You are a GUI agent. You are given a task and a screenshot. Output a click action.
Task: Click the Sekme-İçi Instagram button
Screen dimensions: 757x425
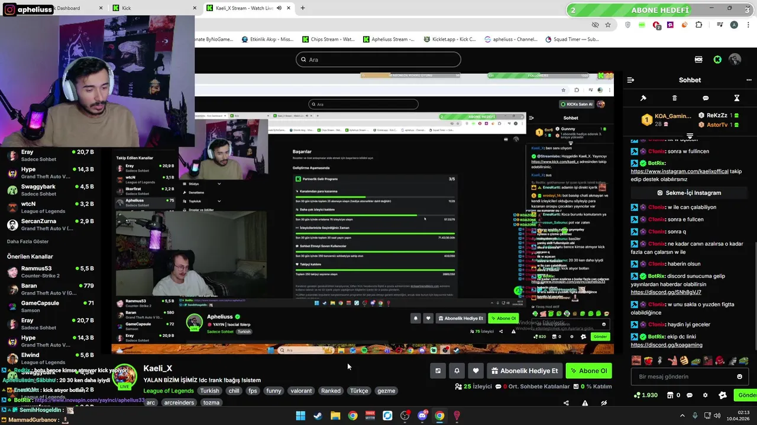[689, 193]
